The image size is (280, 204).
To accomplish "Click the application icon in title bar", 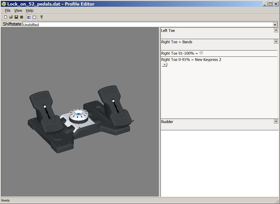I will [x=4, y=4].
